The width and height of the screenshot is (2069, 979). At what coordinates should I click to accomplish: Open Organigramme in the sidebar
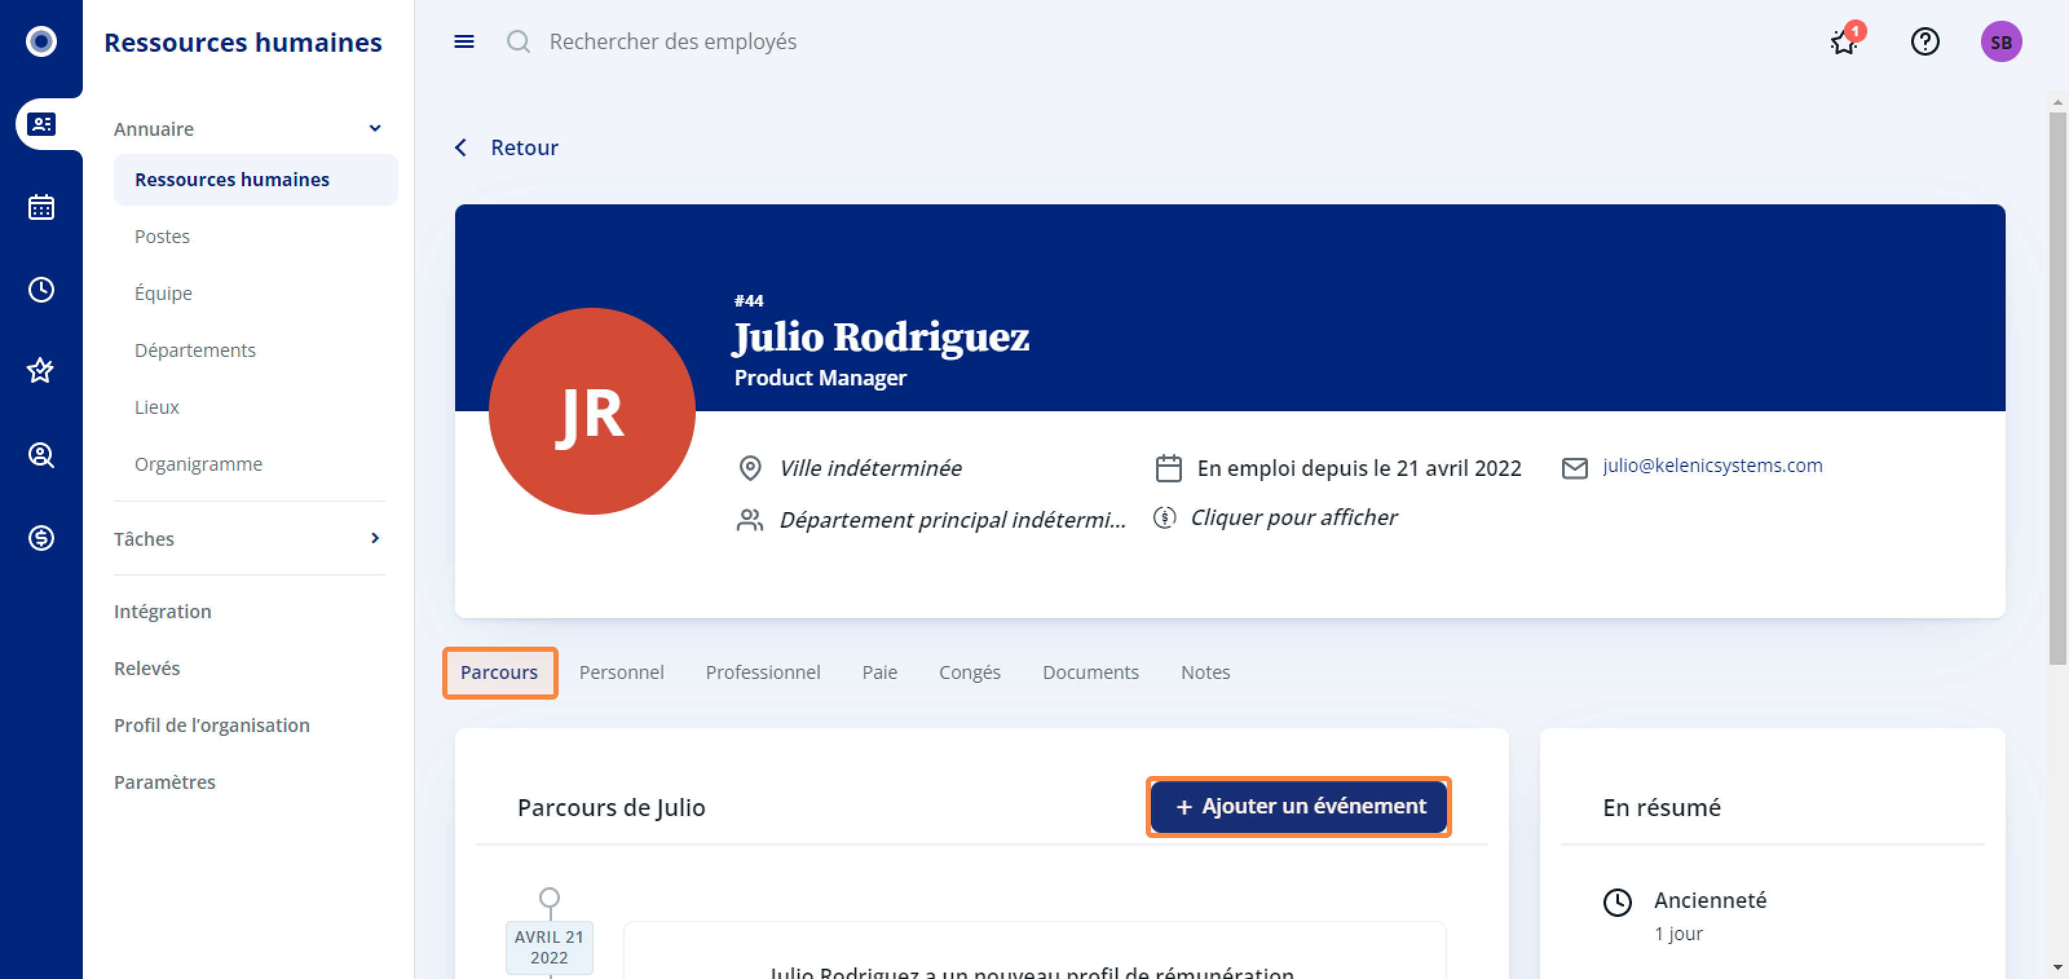(198, 465)
